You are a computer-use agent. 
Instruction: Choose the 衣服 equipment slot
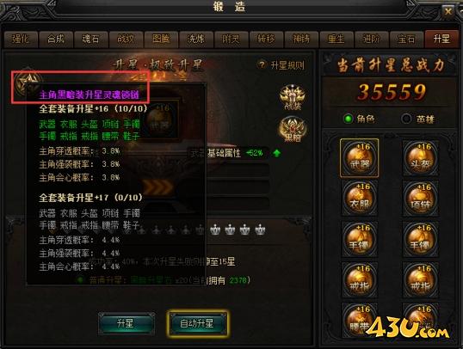pos(360,199)
